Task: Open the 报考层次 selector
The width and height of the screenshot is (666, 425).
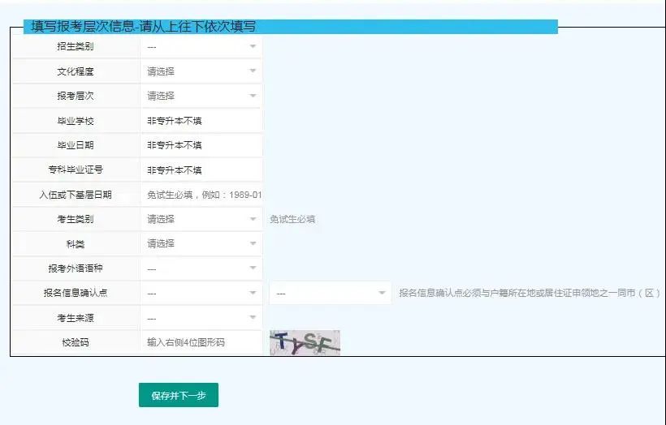Action: [x=201, y=96]
